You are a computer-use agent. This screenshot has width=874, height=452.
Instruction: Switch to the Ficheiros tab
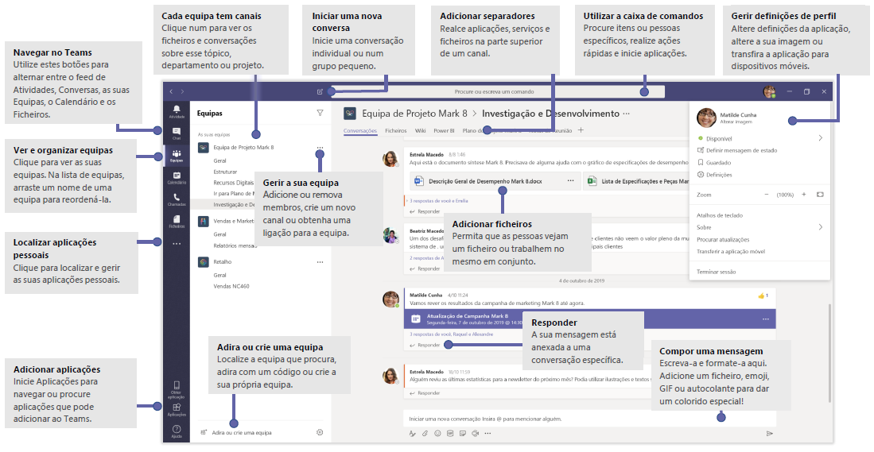coord(396,131)
